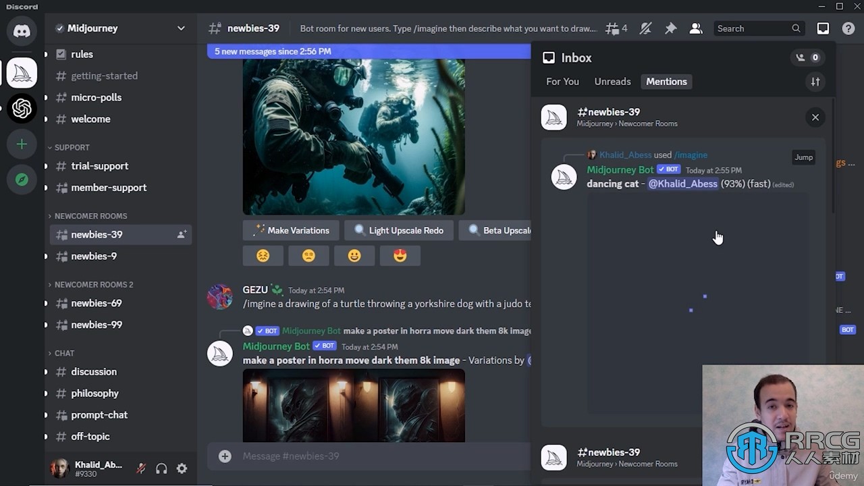
Task: Explore discoverable servers compass icon
Action: (x=22, y=180)
